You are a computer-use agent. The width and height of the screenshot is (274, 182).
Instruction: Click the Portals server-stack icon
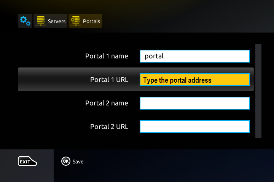[x=76, y=21]
